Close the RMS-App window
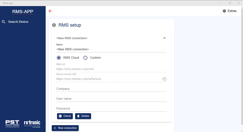Image resolution: width=243 pixels, height=132 pixels. point(239,3)
